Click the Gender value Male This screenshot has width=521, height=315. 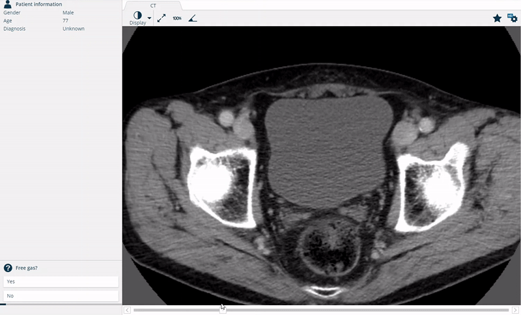point(68,12)
